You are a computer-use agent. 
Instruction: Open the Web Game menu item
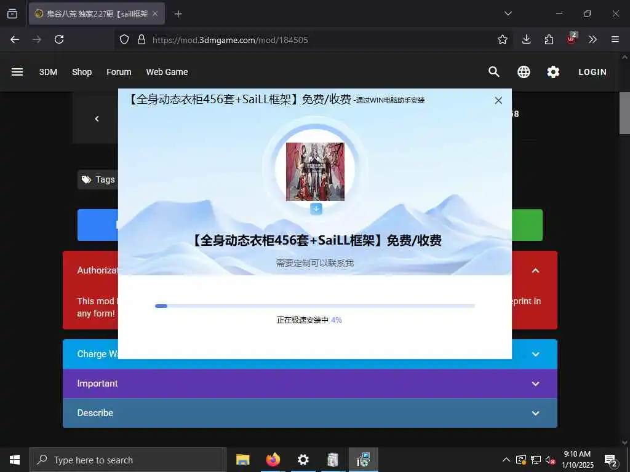[167, 72]
